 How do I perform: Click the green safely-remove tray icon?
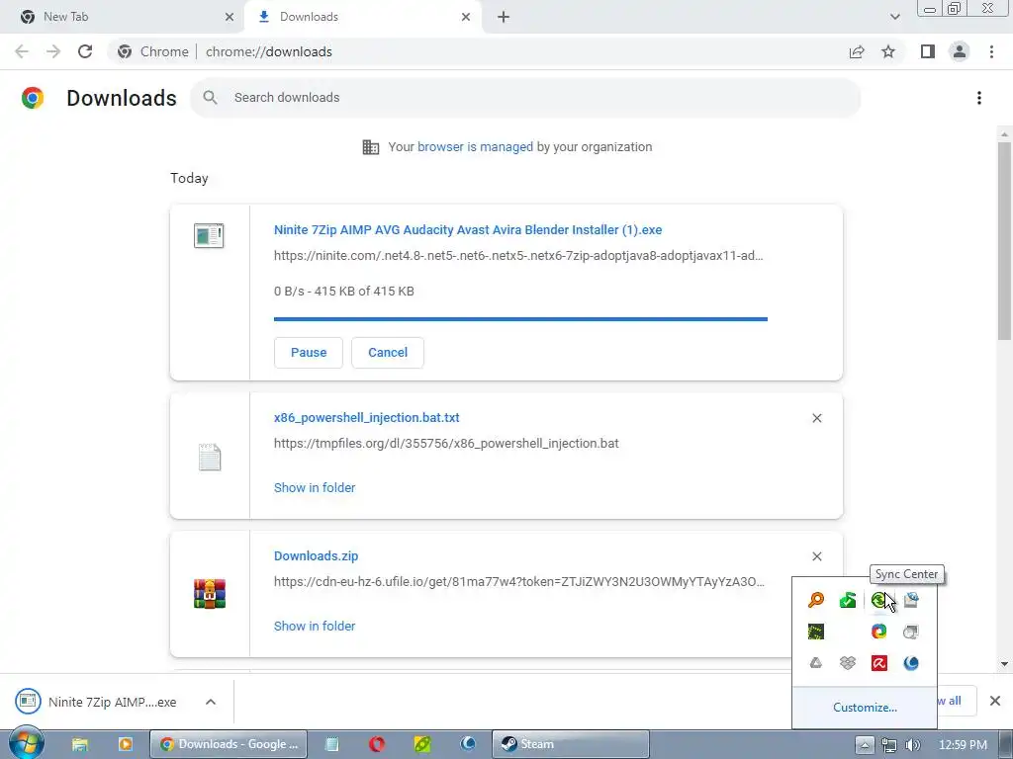tap(848, 600)
